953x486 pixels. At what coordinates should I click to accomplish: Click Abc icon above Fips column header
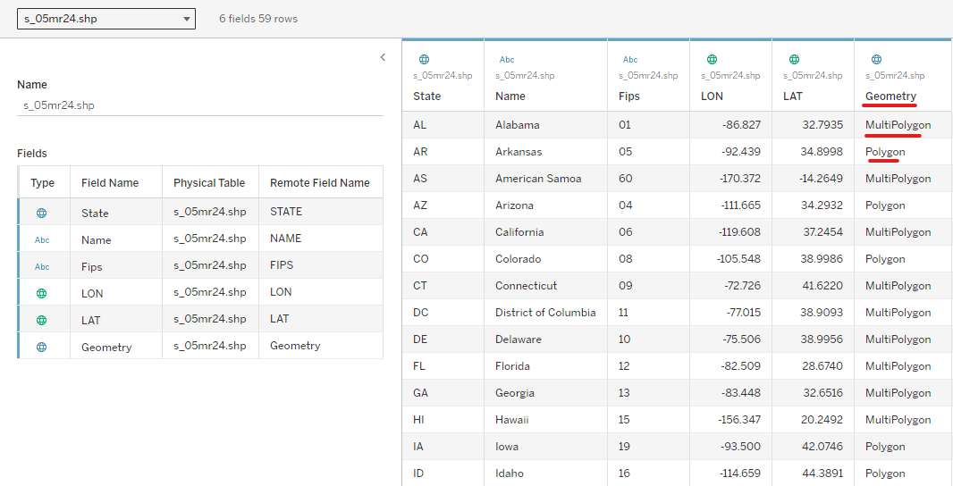(630, 60)
